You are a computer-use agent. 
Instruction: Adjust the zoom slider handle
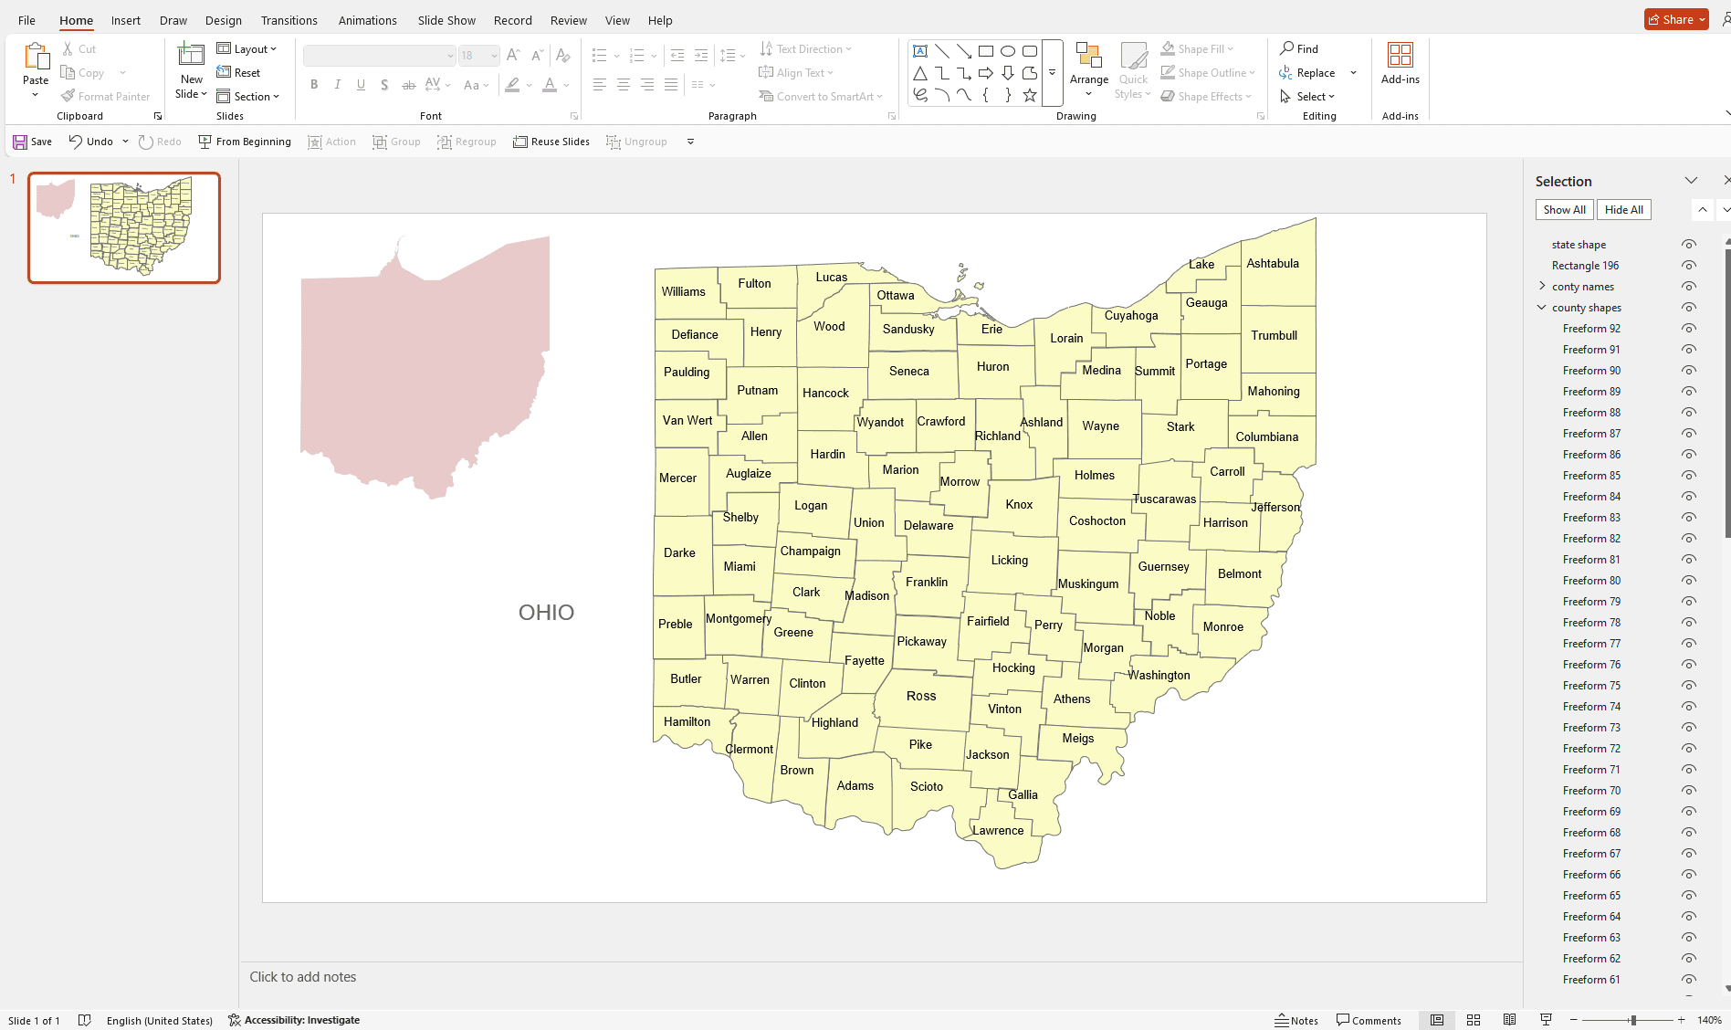[x=1632, y=1020]
